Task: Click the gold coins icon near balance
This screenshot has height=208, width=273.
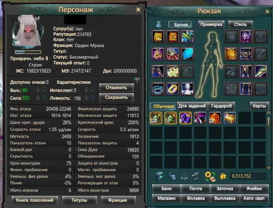Action: point(223,176)
